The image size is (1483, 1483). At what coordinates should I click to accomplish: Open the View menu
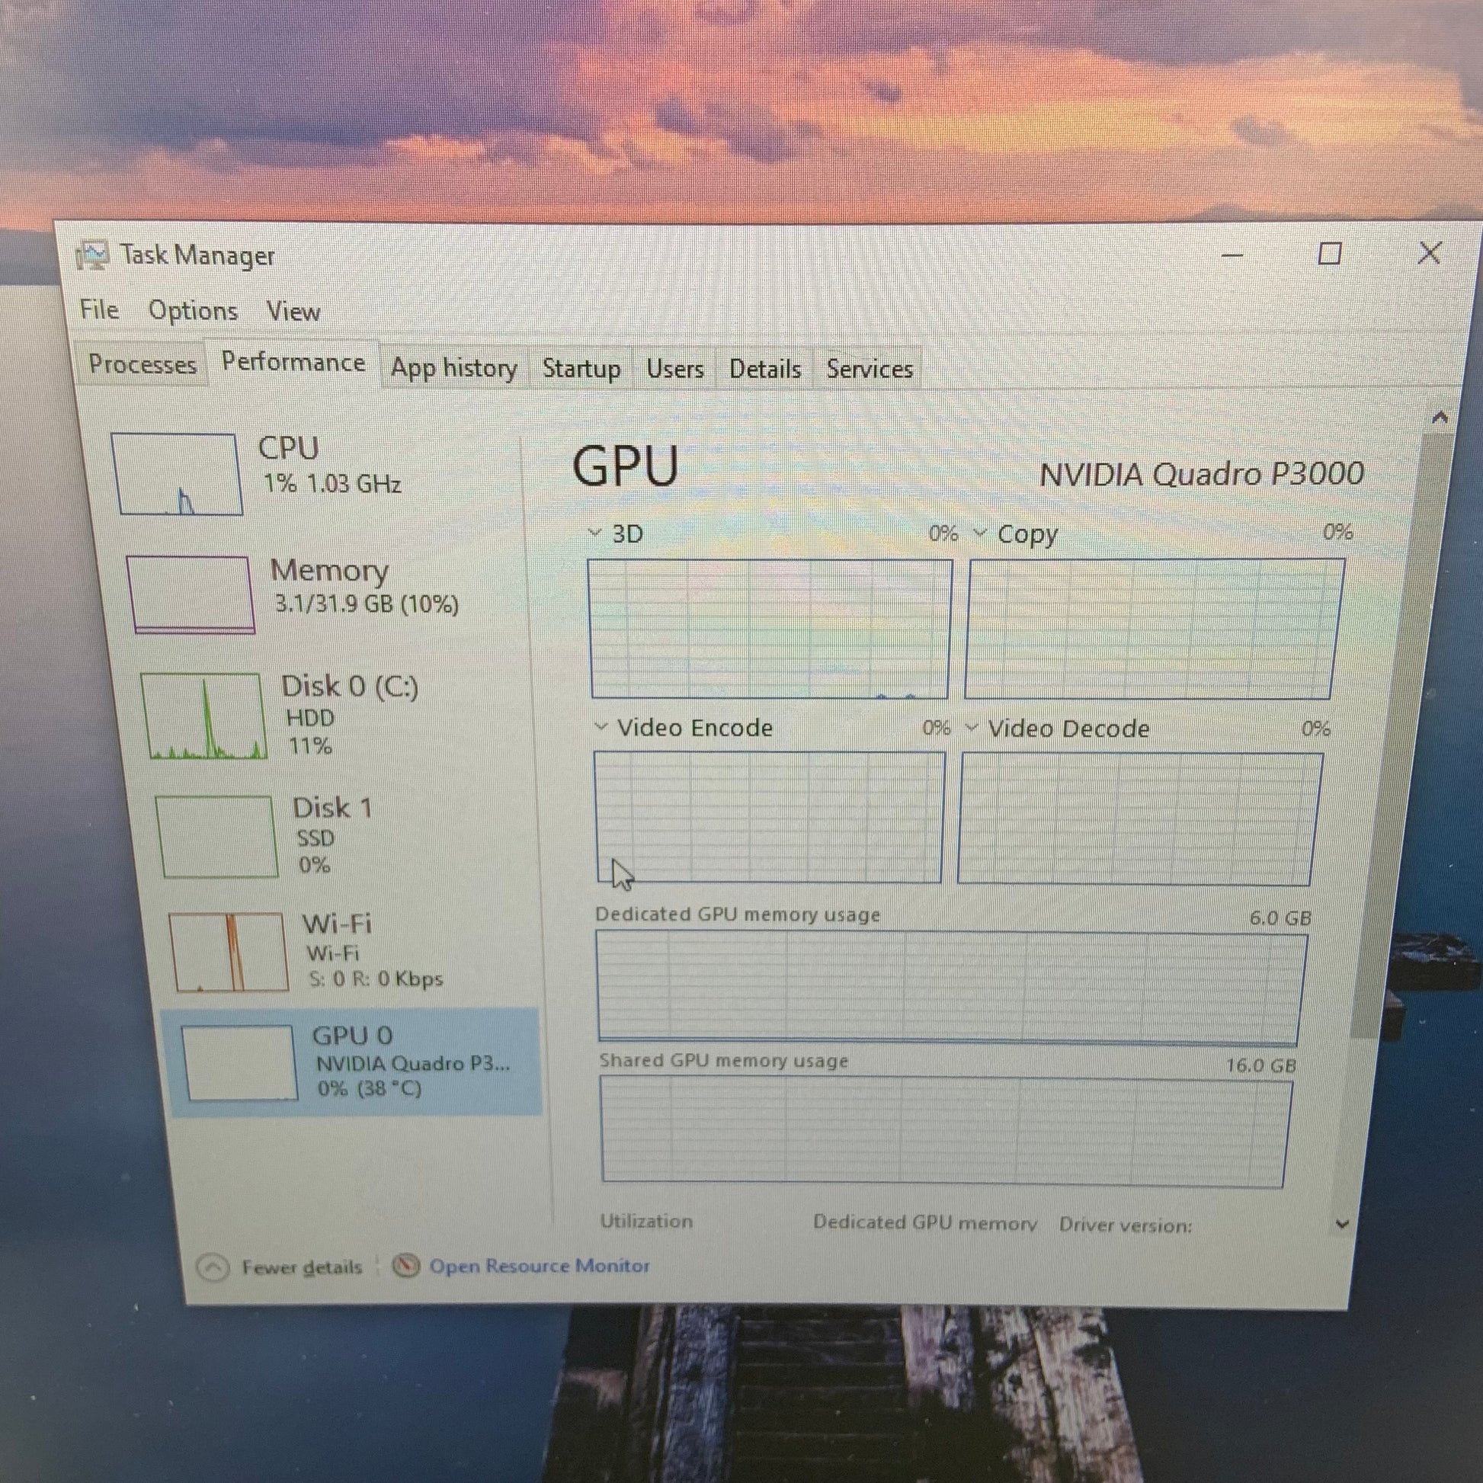pyautogui.click(x=293, y=312)
